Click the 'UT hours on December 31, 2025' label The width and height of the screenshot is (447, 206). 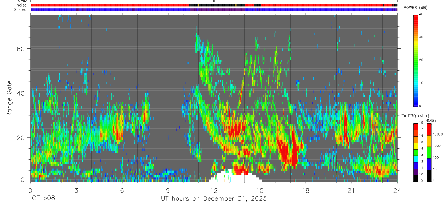(214, 199)
